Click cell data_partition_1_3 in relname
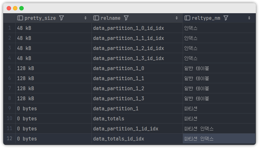The width and height of the screenshot is (259, 148). [137, 98]
